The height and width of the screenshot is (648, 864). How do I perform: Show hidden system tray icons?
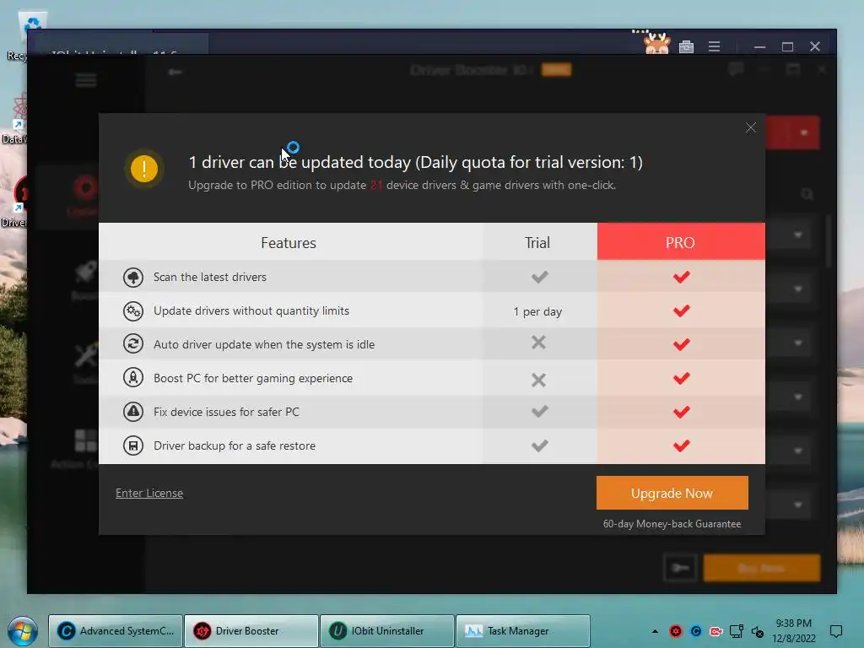pyautogui.click(x=655, y=631)
